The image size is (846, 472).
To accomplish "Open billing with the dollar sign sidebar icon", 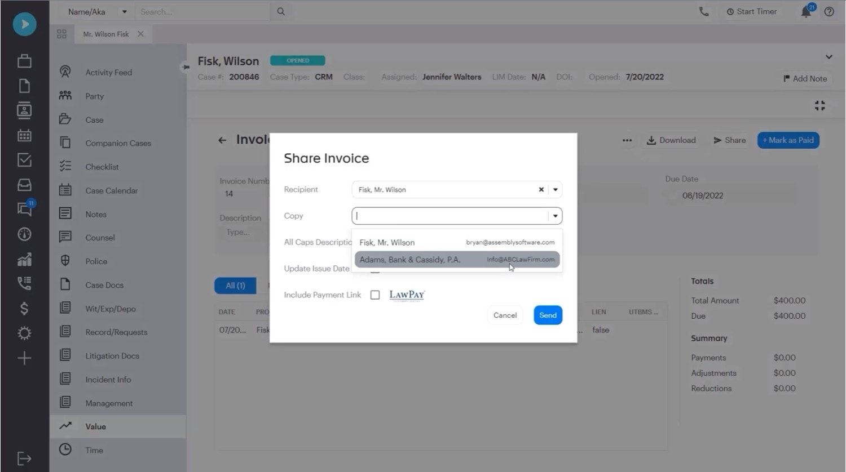I will (24, 308).
